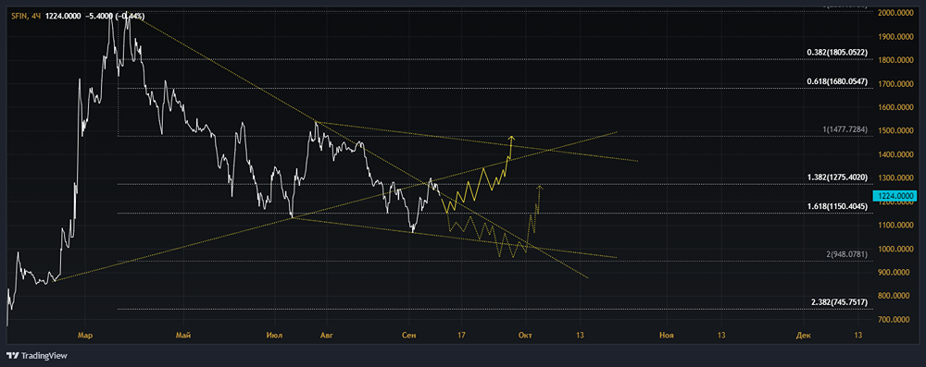Image resolution: width=926 pixels, height=367 pixels.
Task: Click Fibonacci label 1.382(1275.4020)
Action: (x=837, y=177)
